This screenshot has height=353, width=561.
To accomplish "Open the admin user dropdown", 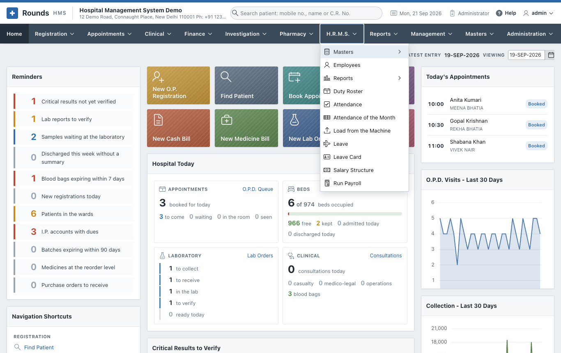I will (x=538, y=13).
